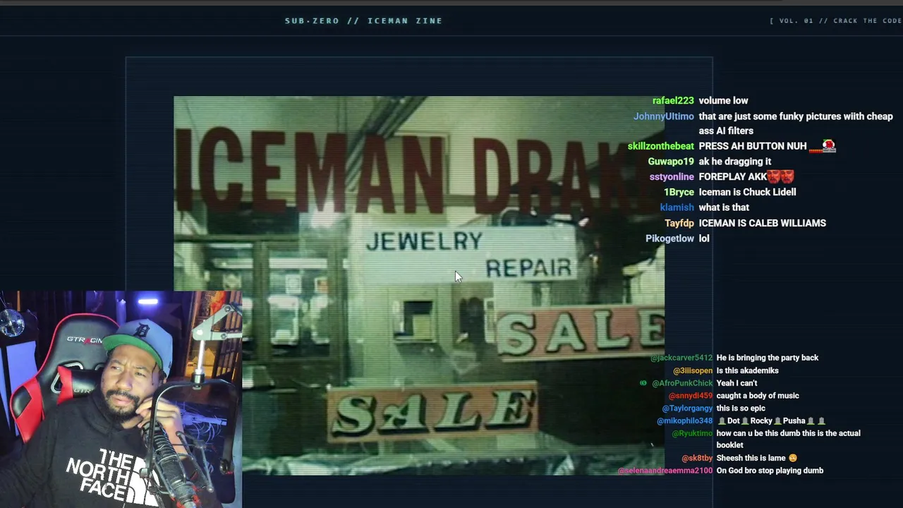Viewport: 903px width, 508px height.
Task: Click 'how can u be this dumb' message
Action: coord(788,439)
